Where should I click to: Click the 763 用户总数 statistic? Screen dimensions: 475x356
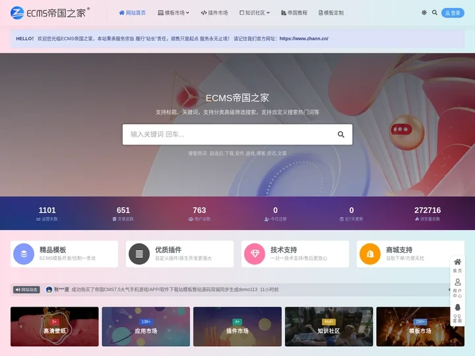199,213
